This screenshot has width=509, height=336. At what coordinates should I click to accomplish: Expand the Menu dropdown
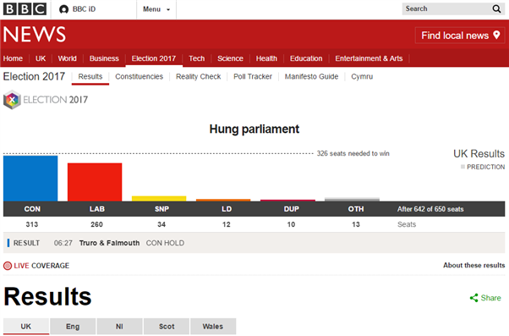coord(156,9)
